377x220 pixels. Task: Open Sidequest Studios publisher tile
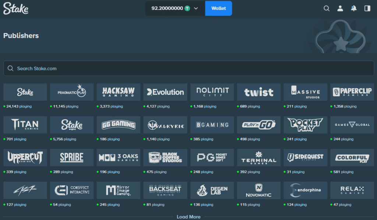(305, 157)
